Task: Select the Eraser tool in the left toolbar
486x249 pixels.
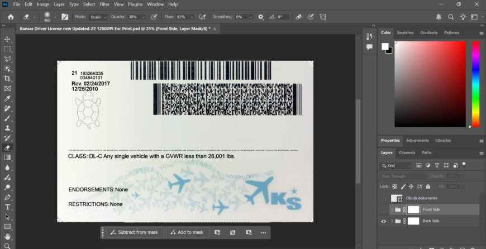Action: tap(7, 148)
